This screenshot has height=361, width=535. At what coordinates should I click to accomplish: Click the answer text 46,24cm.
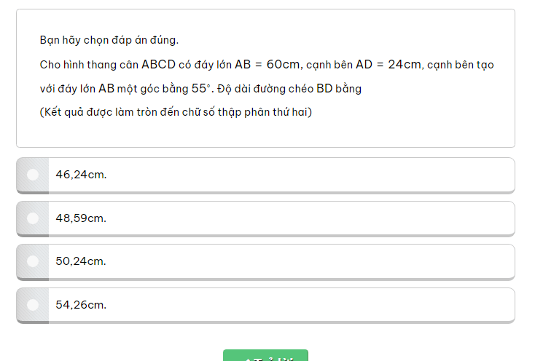click(x=81, y=175)
